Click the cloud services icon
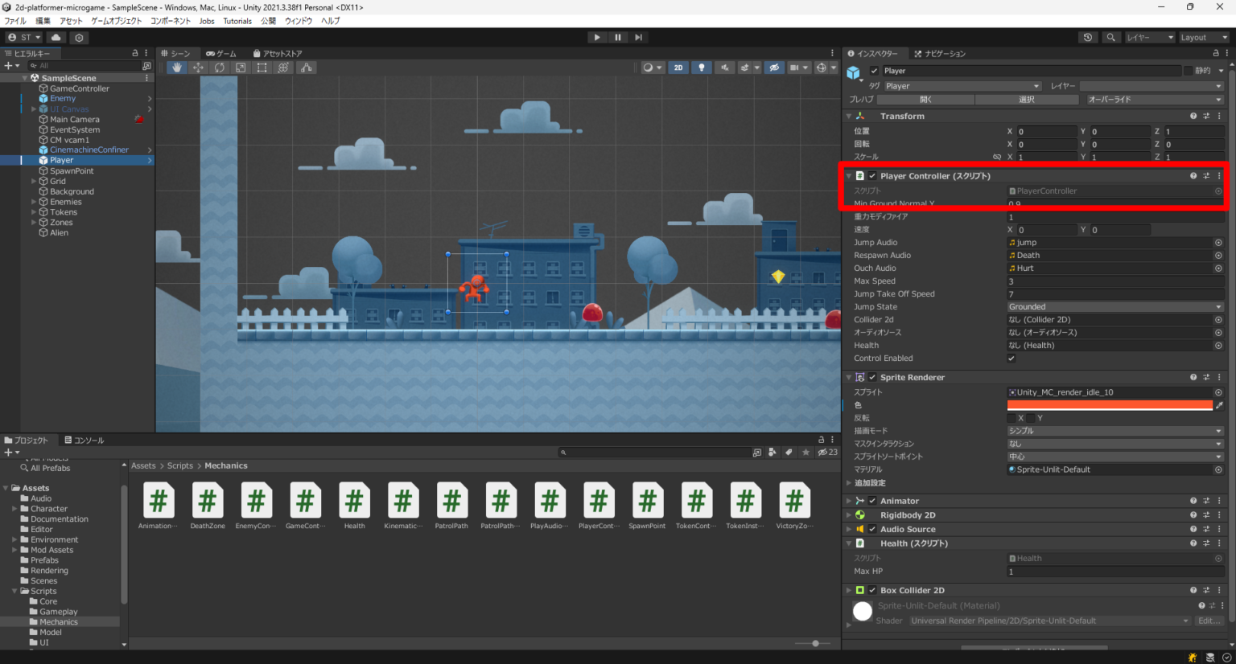 [x=56, y=37]
